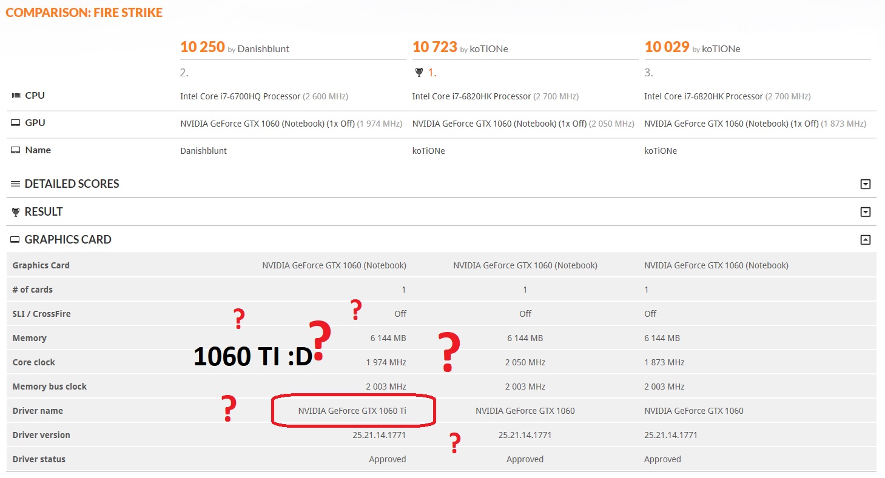
Task: Open koTiONe profile beside score 10 029
Action: click(x=721, y=49)
